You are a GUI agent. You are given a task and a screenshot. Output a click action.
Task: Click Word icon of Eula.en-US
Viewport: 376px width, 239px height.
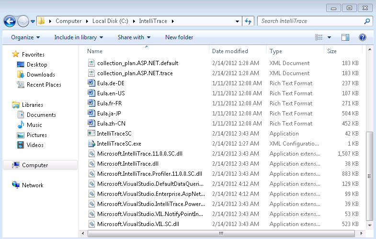[91, 93]
